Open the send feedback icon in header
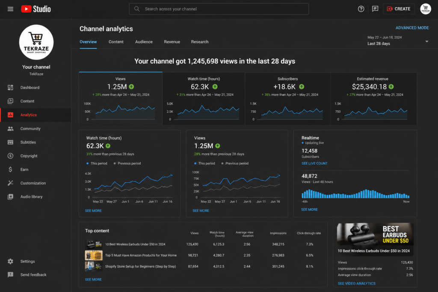This screenshot has height=292, width=438. [375, 9]
